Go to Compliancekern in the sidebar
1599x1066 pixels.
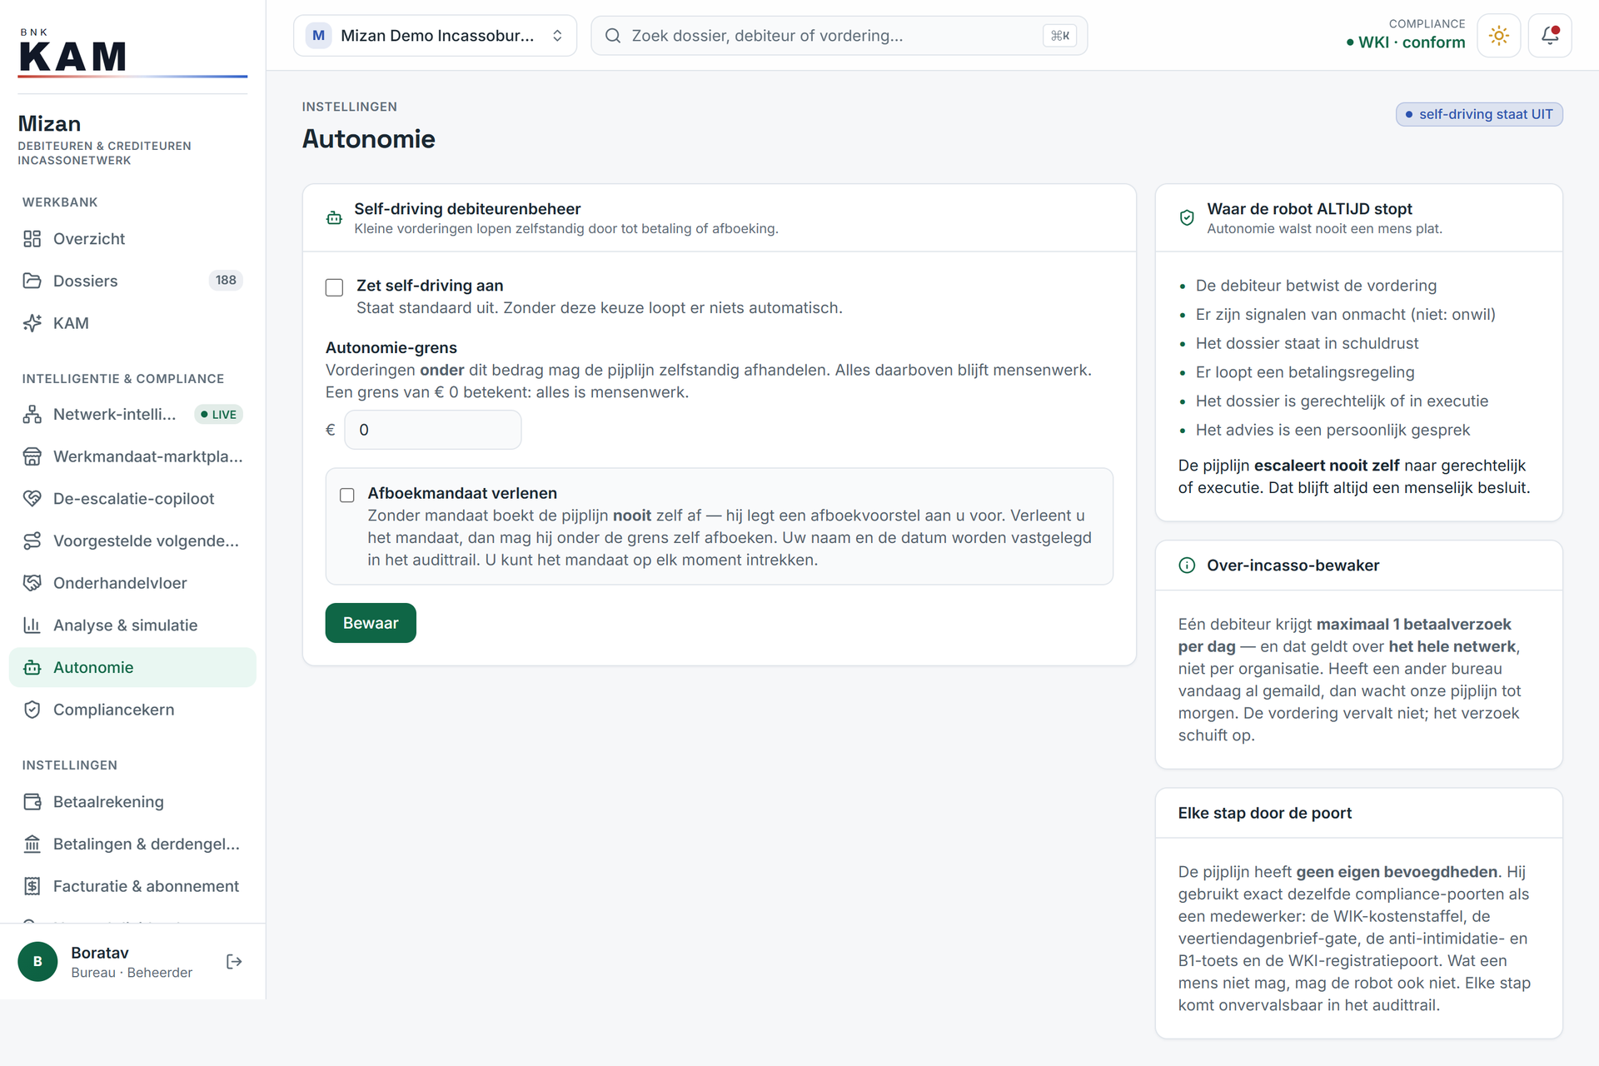pyautogui.click(x=132, y=710)
